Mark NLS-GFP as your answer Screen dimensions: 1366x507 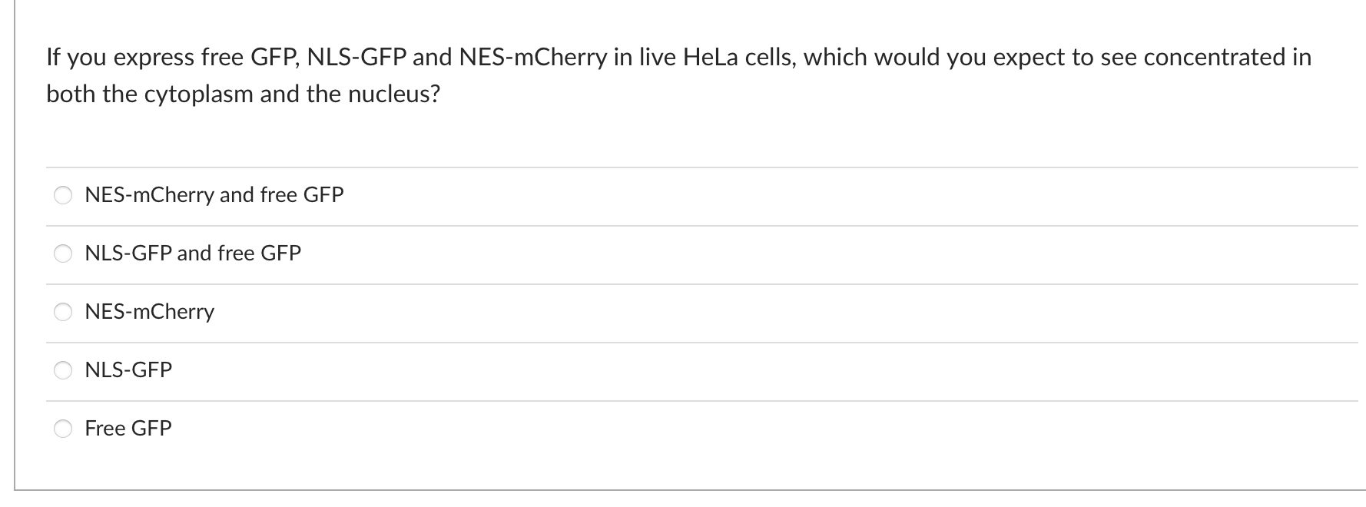click(x=65, y=370)
